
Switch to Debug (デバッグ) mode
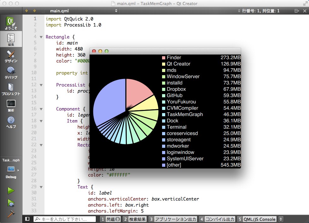[11, 72]
